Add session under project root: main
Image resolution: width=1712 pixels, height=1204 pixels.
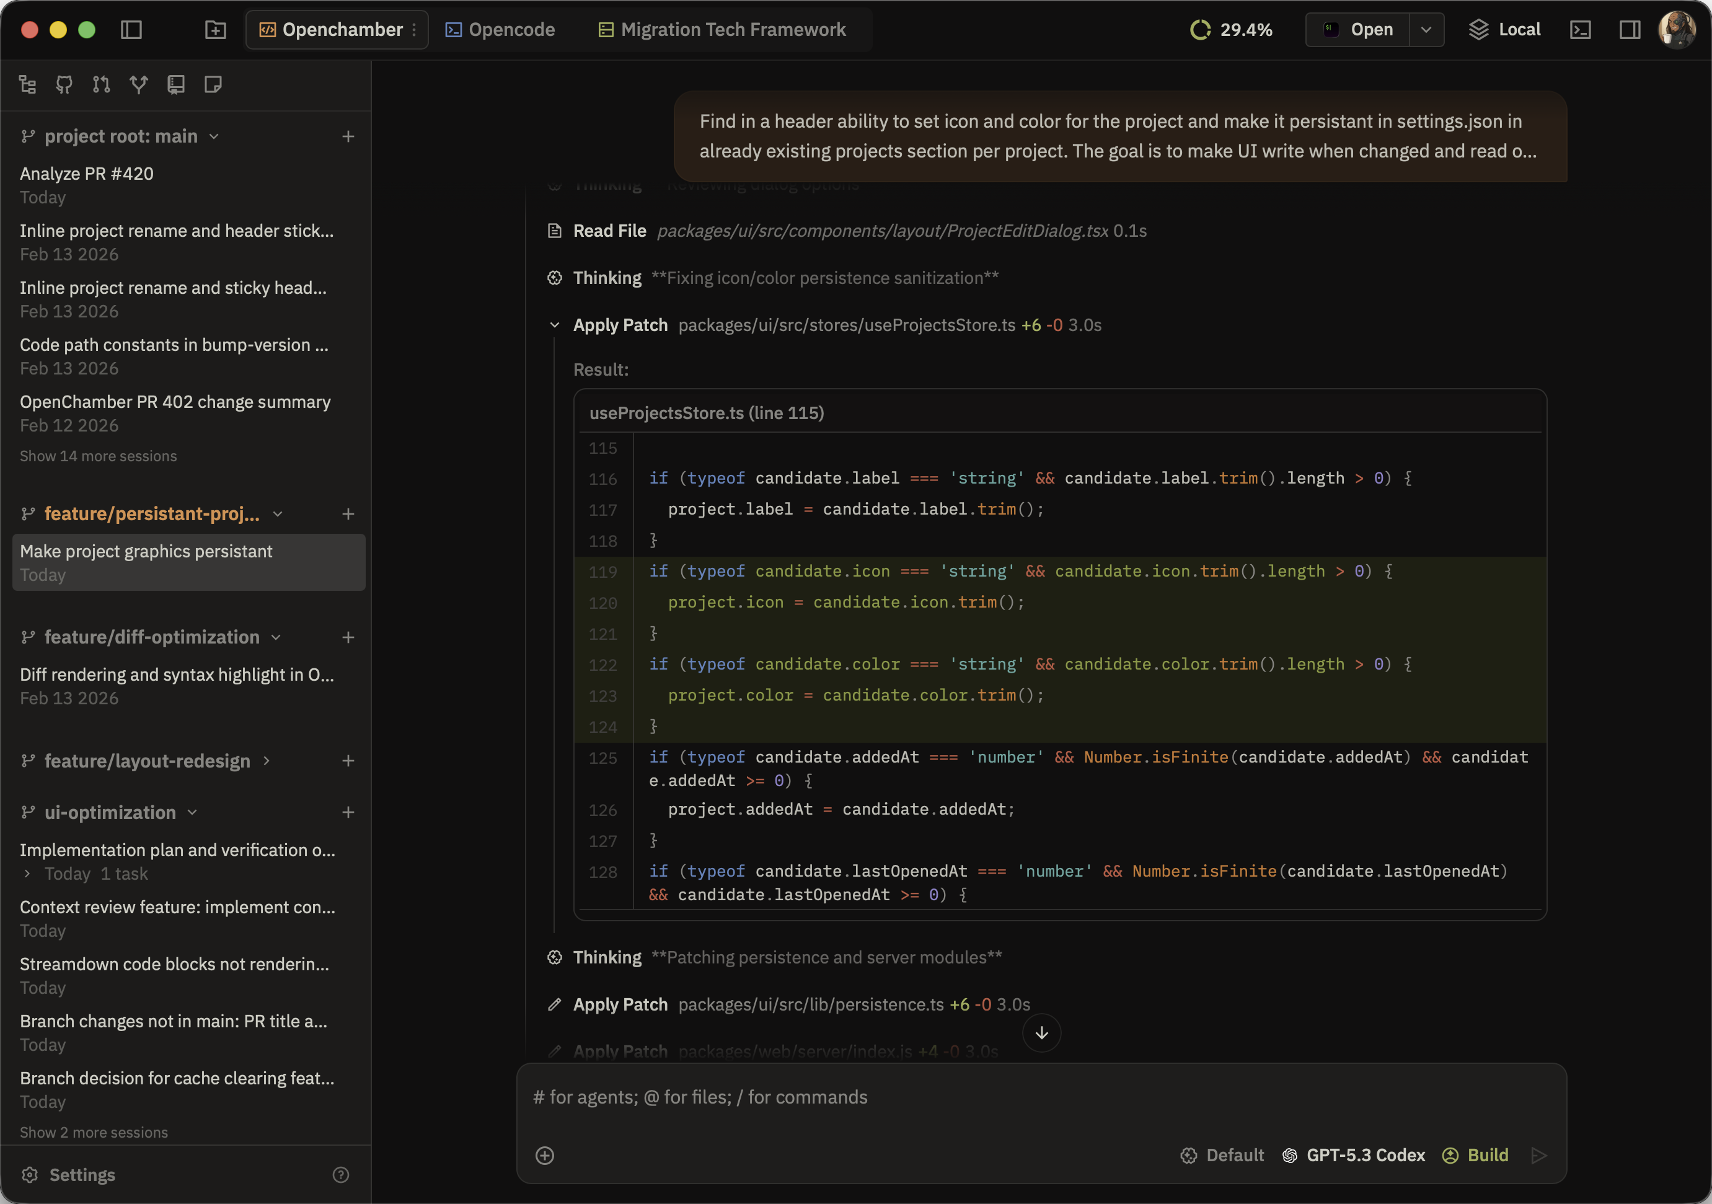[348, 136]
